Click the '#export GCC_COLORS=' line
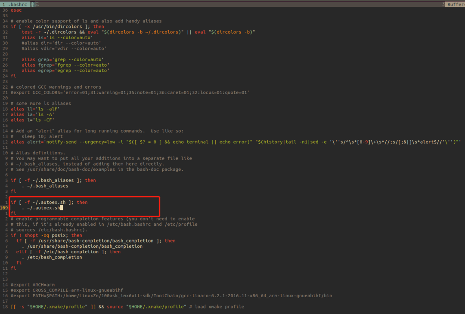 [x=130, y=92]
